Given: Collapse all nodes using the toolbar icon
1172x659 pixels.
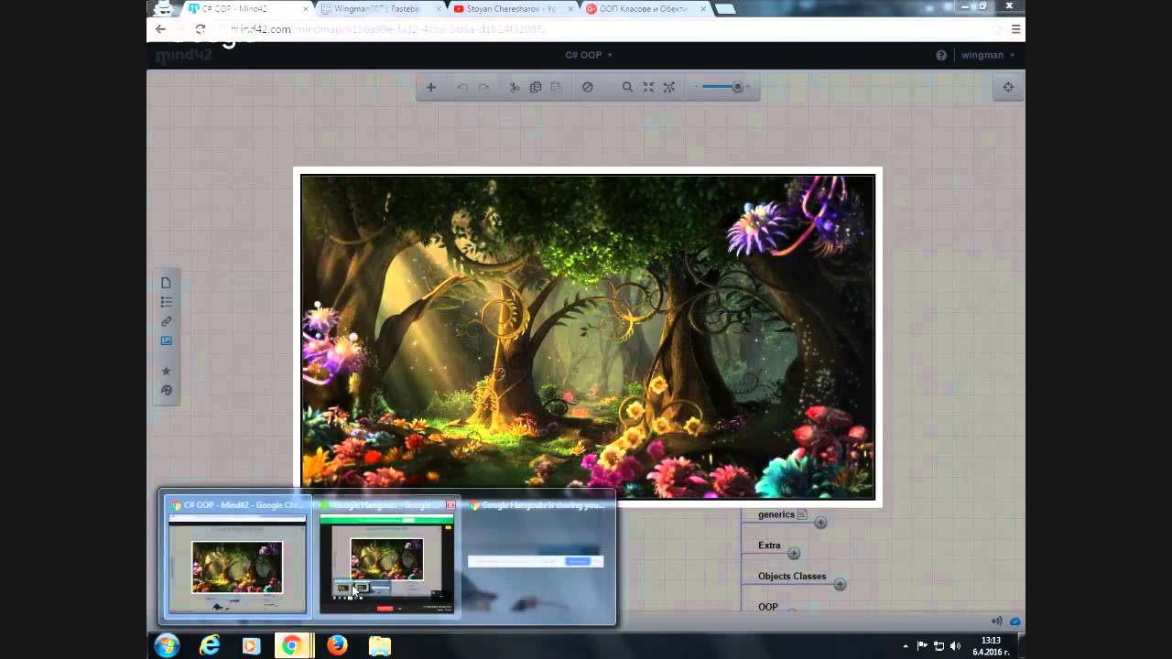Looking at the screenshot, I should [648, 87].
